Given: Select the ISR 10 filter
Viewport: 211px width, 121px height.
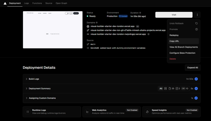Looking at the screenshot, I should 185,89.
